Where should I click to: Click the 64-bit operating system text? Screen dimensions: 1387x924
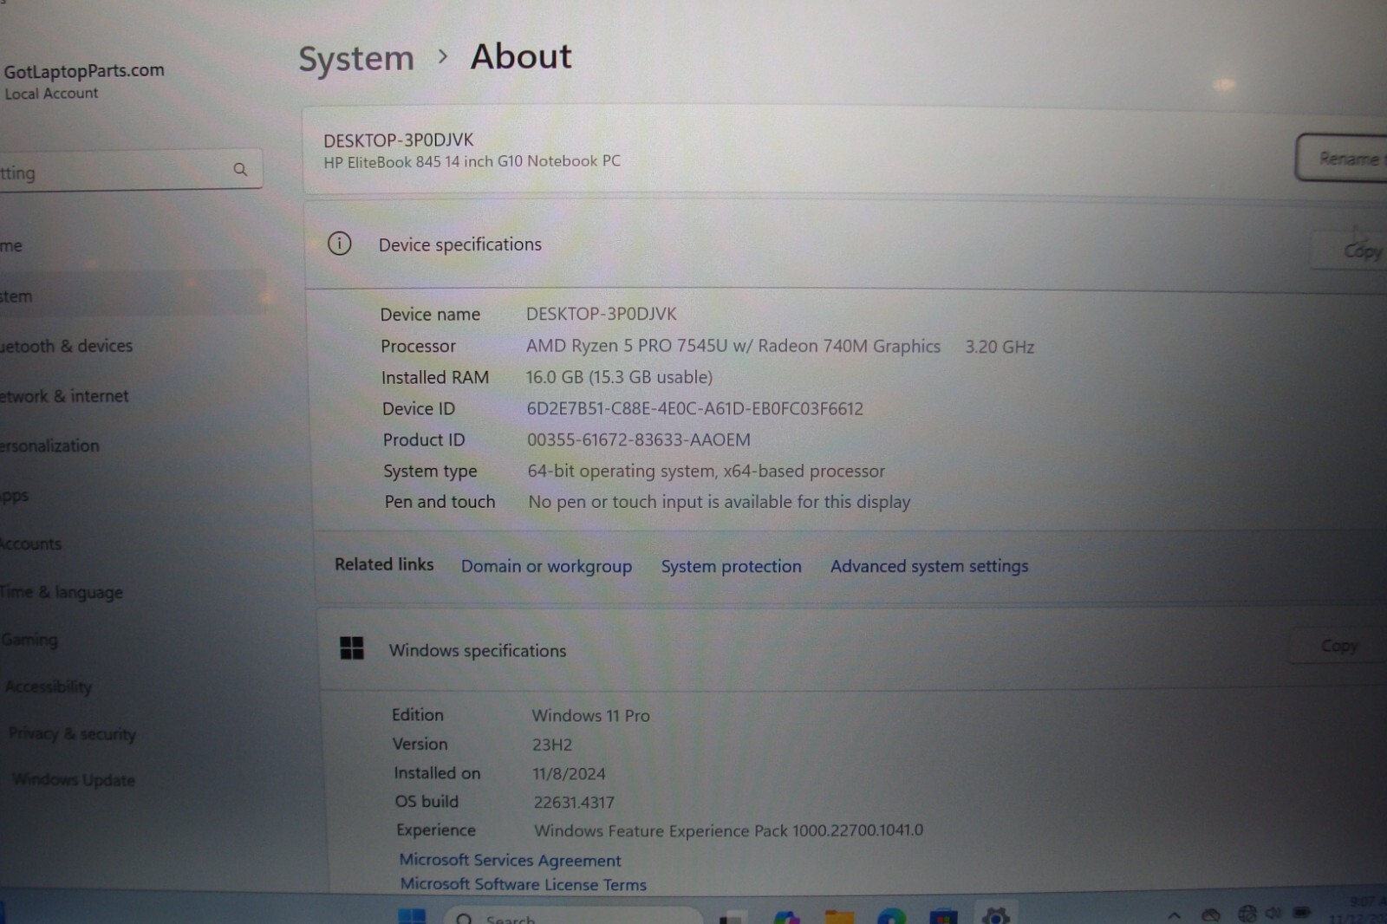pos(706,471)
